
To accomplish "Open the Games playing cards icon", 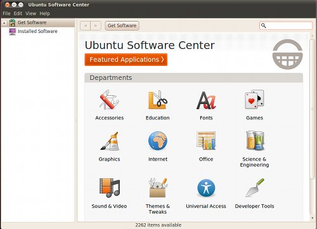I will [x=254, y=99].
